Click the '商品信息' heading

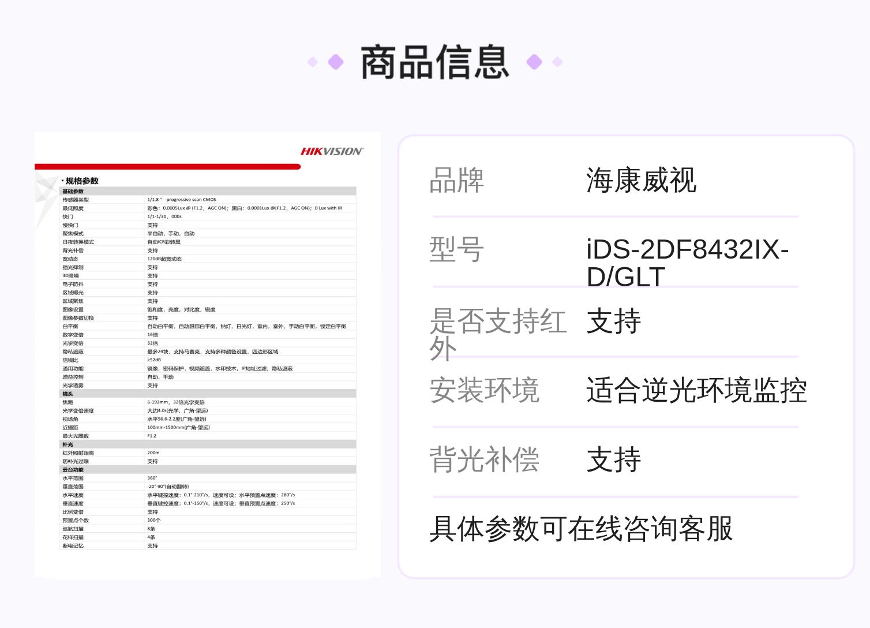pos(435,62)
